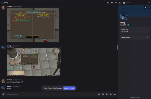The image size is (151, 99).
Task: Click shang's large profile avatar
Action: pyautogui.click(x=124, y=16)
